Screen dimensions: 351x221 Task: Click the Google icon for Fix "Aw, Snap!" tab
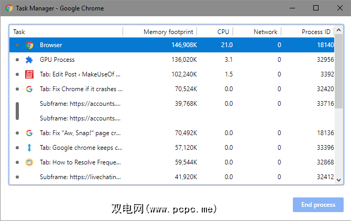click(x=29, y=133)
